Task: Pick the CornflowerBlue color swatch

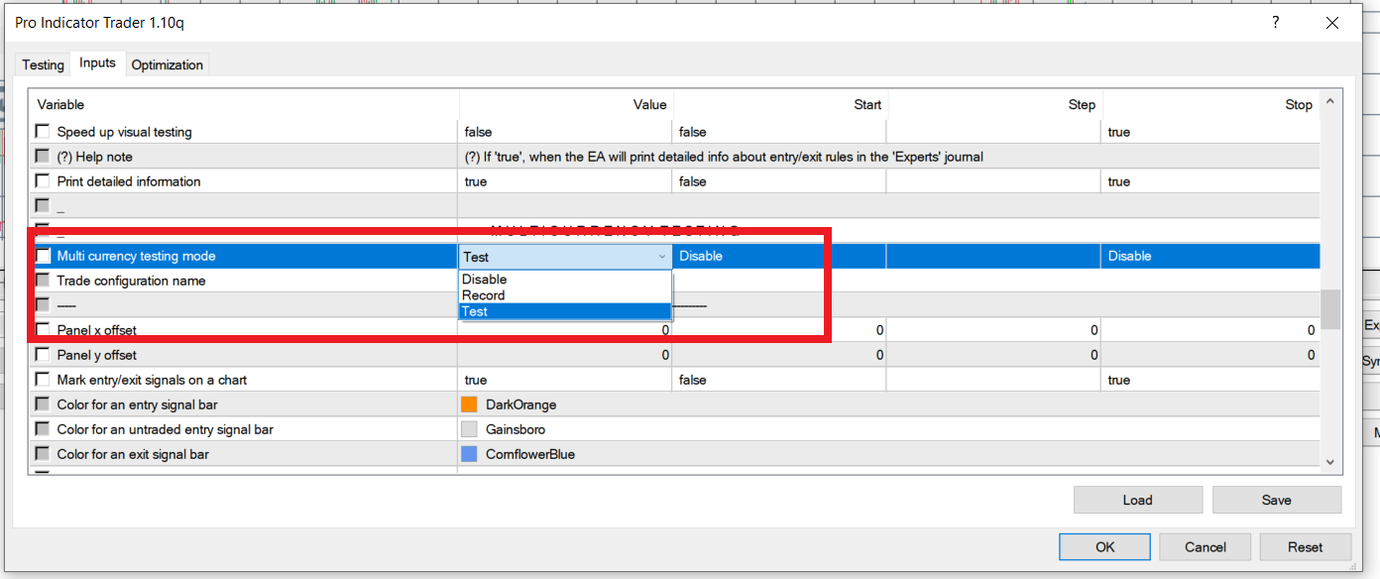Action: [x=469, y=454]
